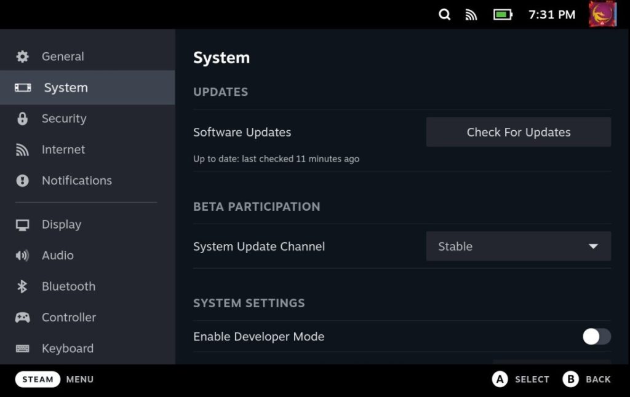Click the UPDATES section heading
This screenshot has height=397, width=630.
221,92
